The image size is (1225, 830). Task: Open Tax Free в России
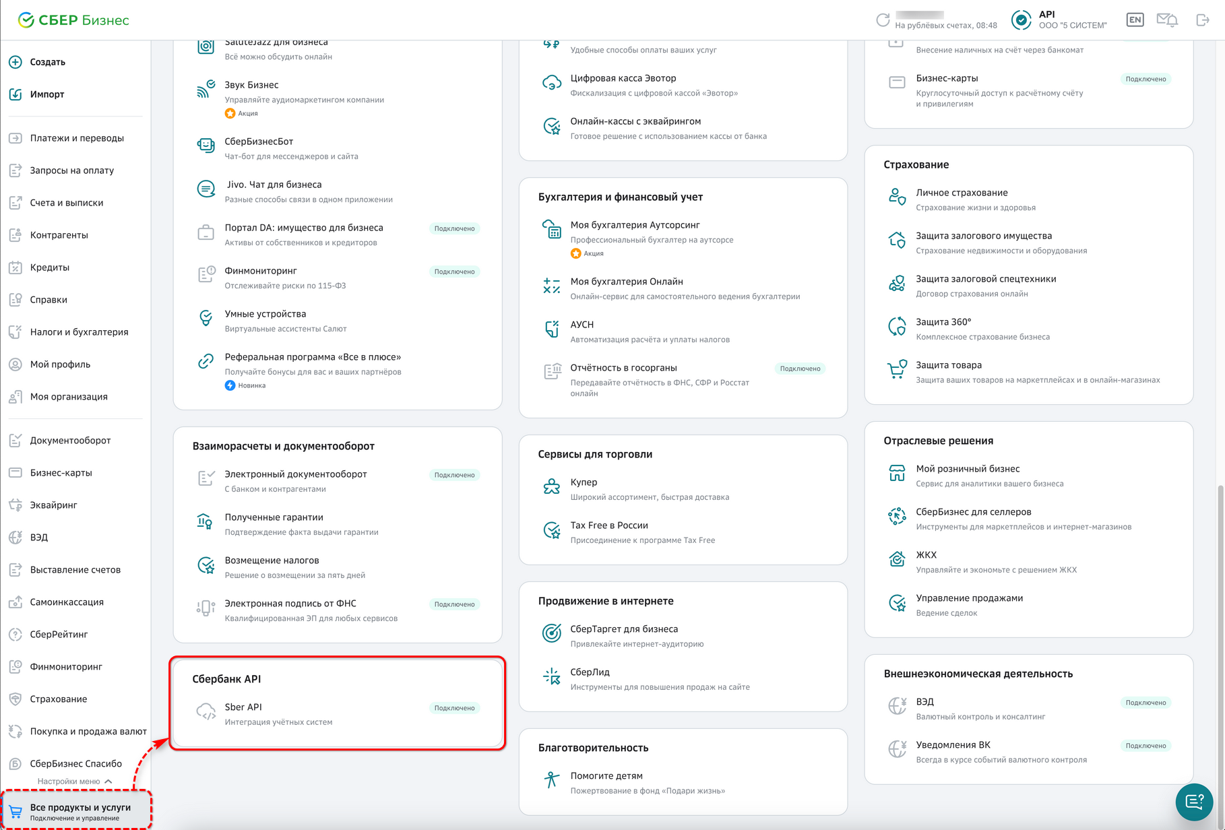point(683,532)
